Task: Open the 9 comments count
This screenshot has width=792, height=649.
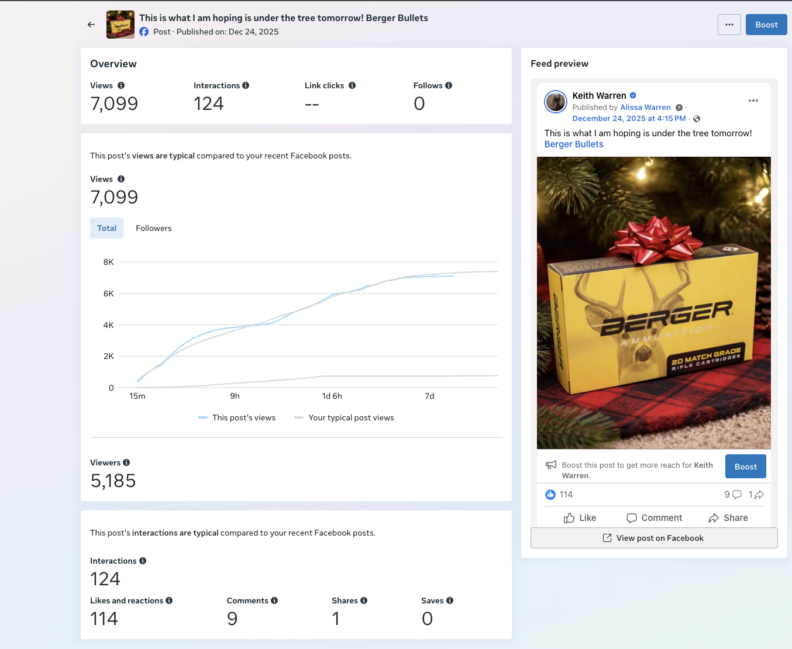Action: click(733, 495)
